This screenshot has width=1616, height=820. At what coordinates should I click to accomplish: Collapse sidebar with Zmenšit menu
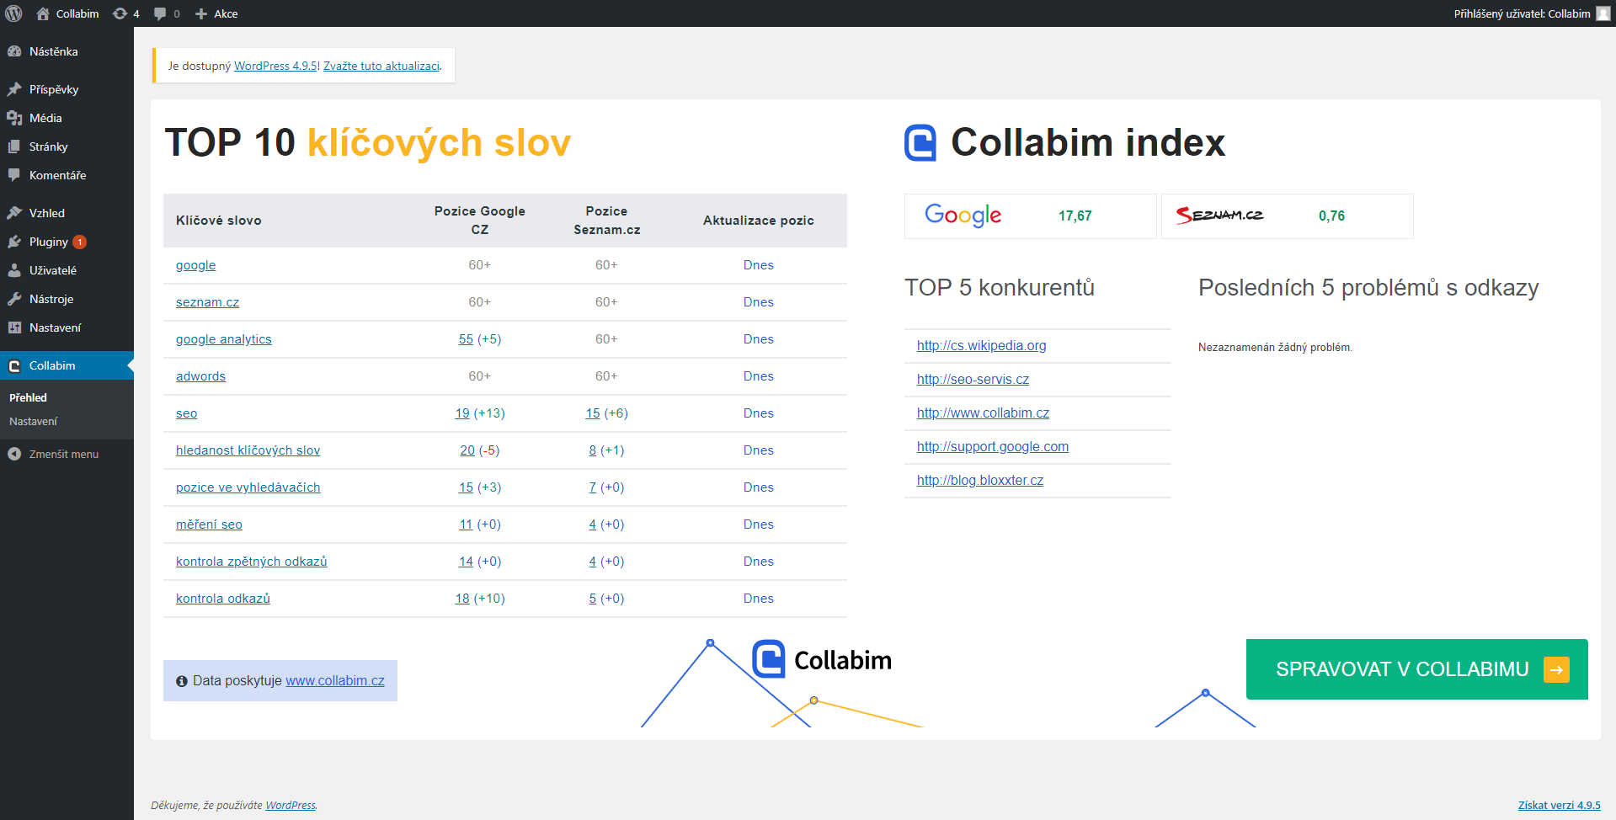[63, 454]
